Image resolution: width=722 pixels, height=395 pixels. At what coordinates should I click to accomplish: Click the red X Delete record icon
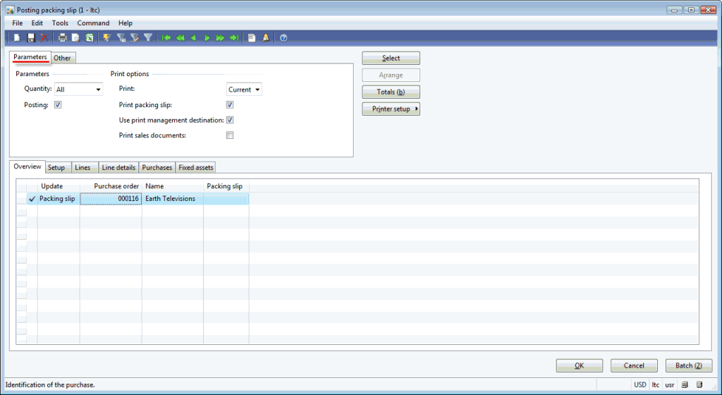pyautogui.click(x=44, y=38)
